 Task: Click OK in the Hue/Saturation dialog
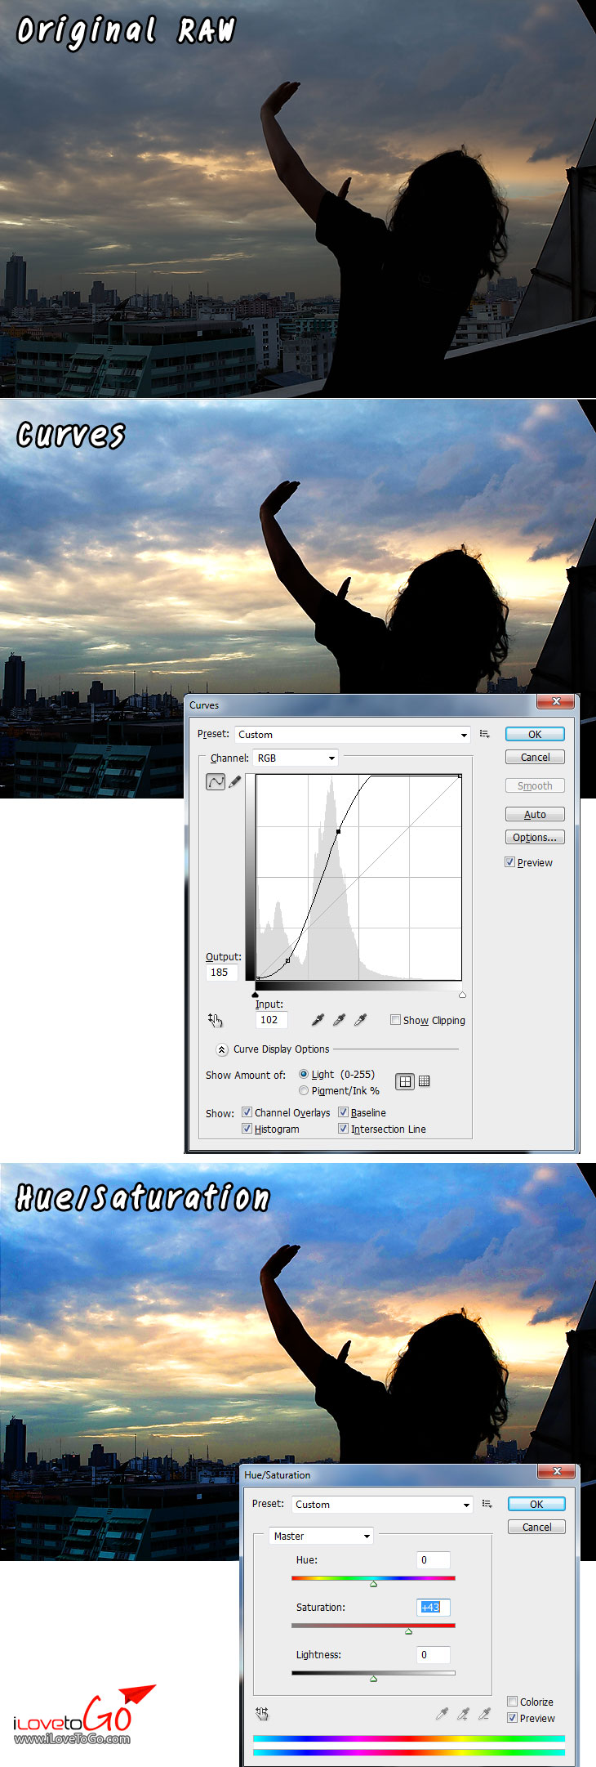536,1504
